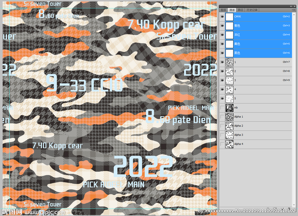Click Alpha 4 channel thumbnail

230,144
